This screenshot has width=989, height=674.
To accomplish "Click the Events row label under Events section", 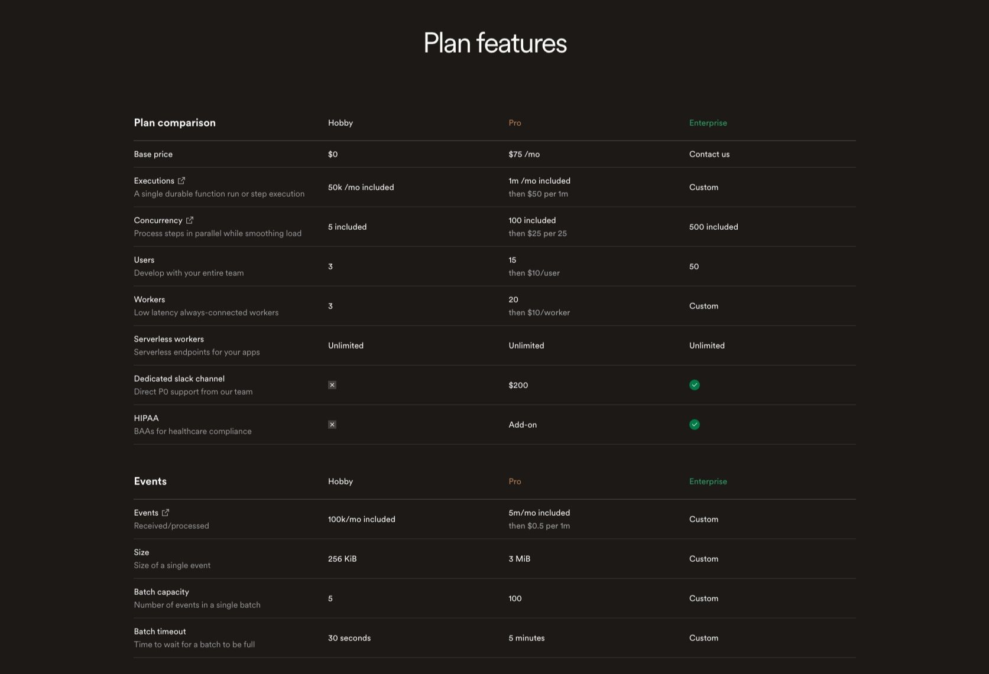I will (x=146, y=513).
